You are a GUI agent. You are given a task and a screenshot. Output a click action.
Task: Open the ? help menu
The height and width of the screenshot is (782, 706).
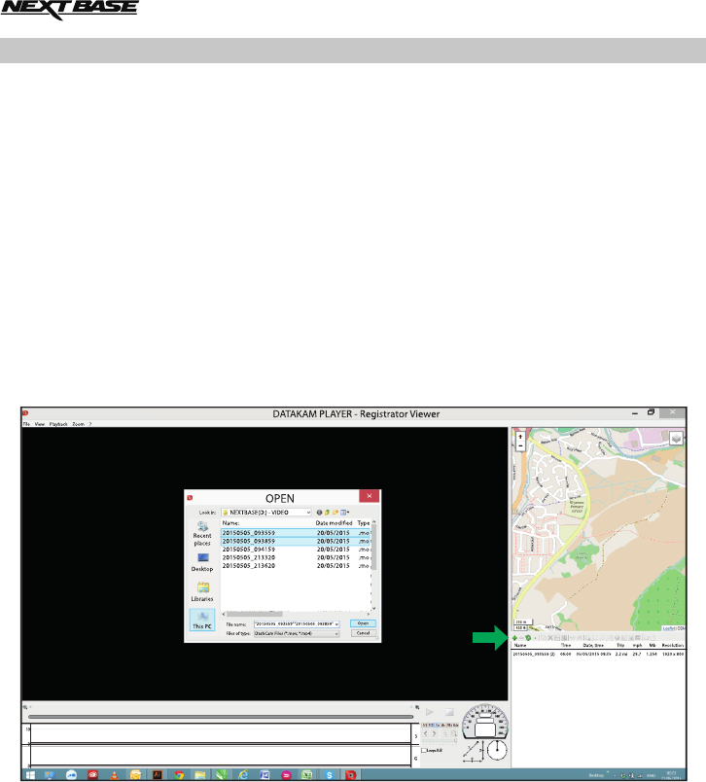pos(90,424)
